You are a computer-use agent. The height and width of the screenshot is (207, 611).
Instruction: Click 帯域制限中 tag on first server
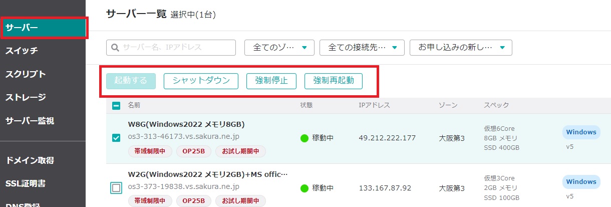point(150,151)
